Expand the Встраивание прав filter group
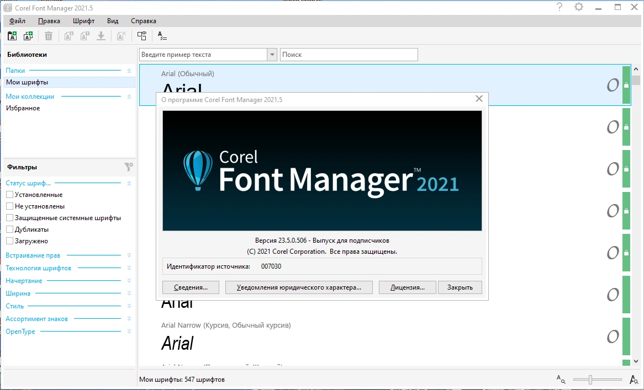Screen dimensions: 644x390 [x=129, y=255]
